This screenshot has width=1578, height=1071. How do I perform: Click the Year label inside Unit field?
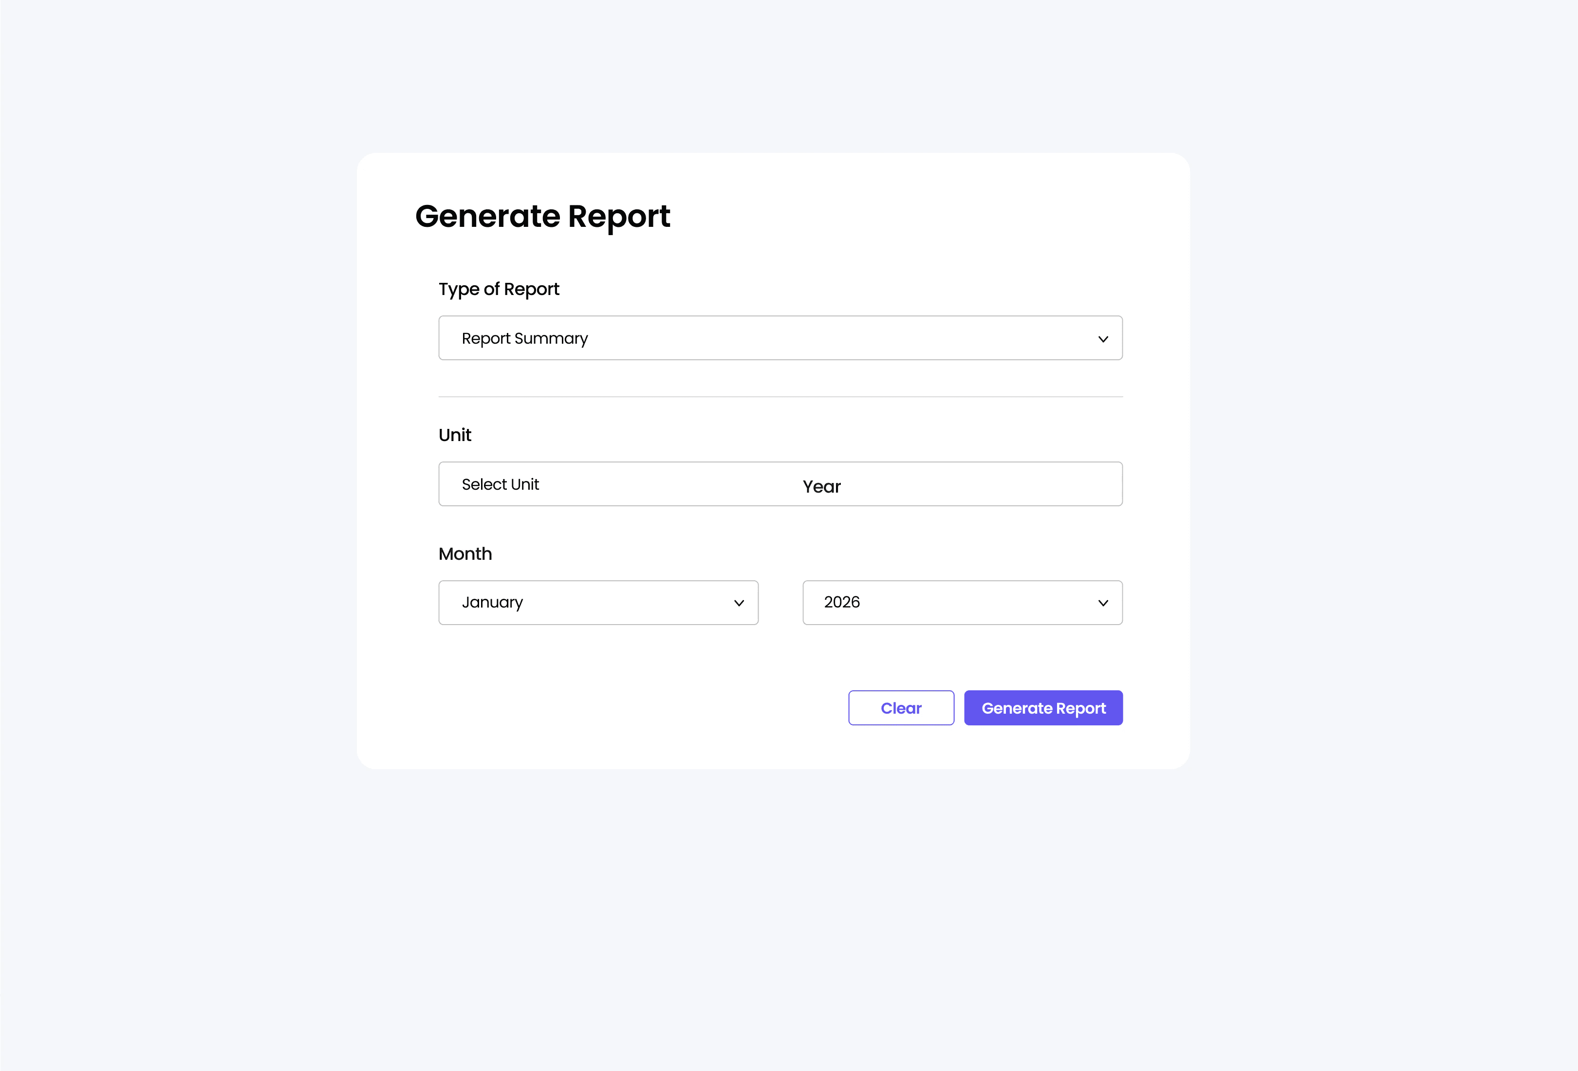coord(821,487)
